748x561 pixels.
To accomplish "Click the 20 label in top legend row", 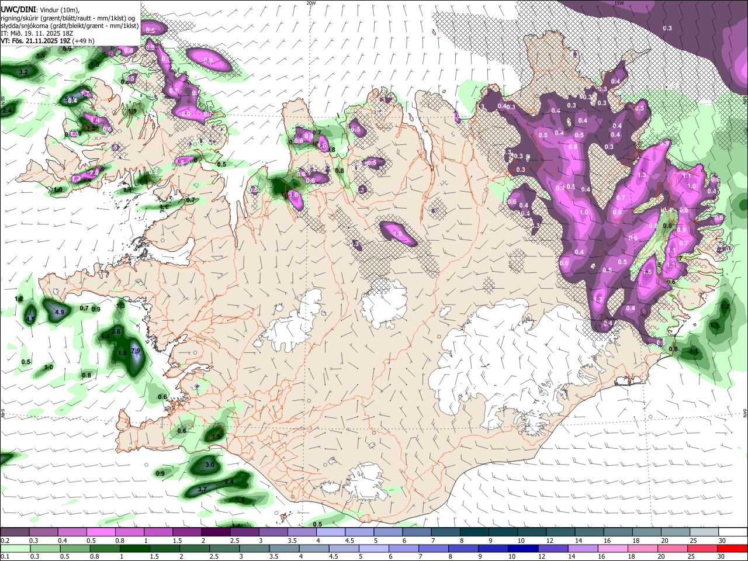I will [x=664, y=541].
